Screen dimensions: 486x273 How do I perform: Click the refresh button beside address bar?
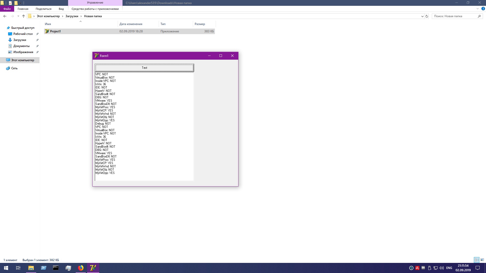427,16
